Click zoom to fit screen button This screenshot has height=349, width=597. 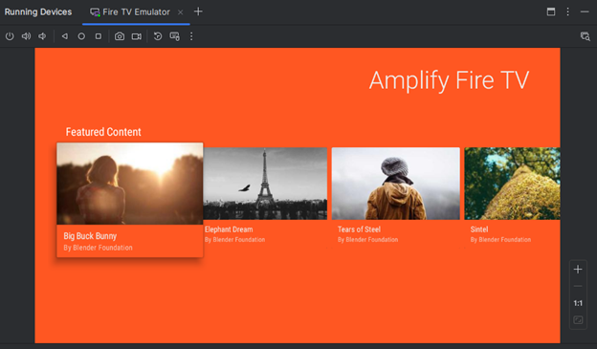578,320
